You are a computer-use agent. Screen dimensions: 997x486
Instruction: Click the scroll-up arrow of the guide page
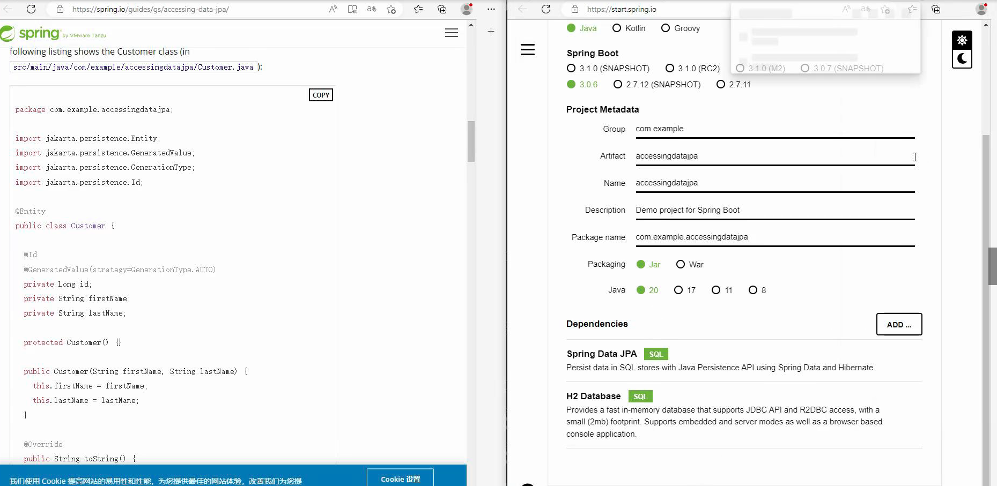coord(471,25)
